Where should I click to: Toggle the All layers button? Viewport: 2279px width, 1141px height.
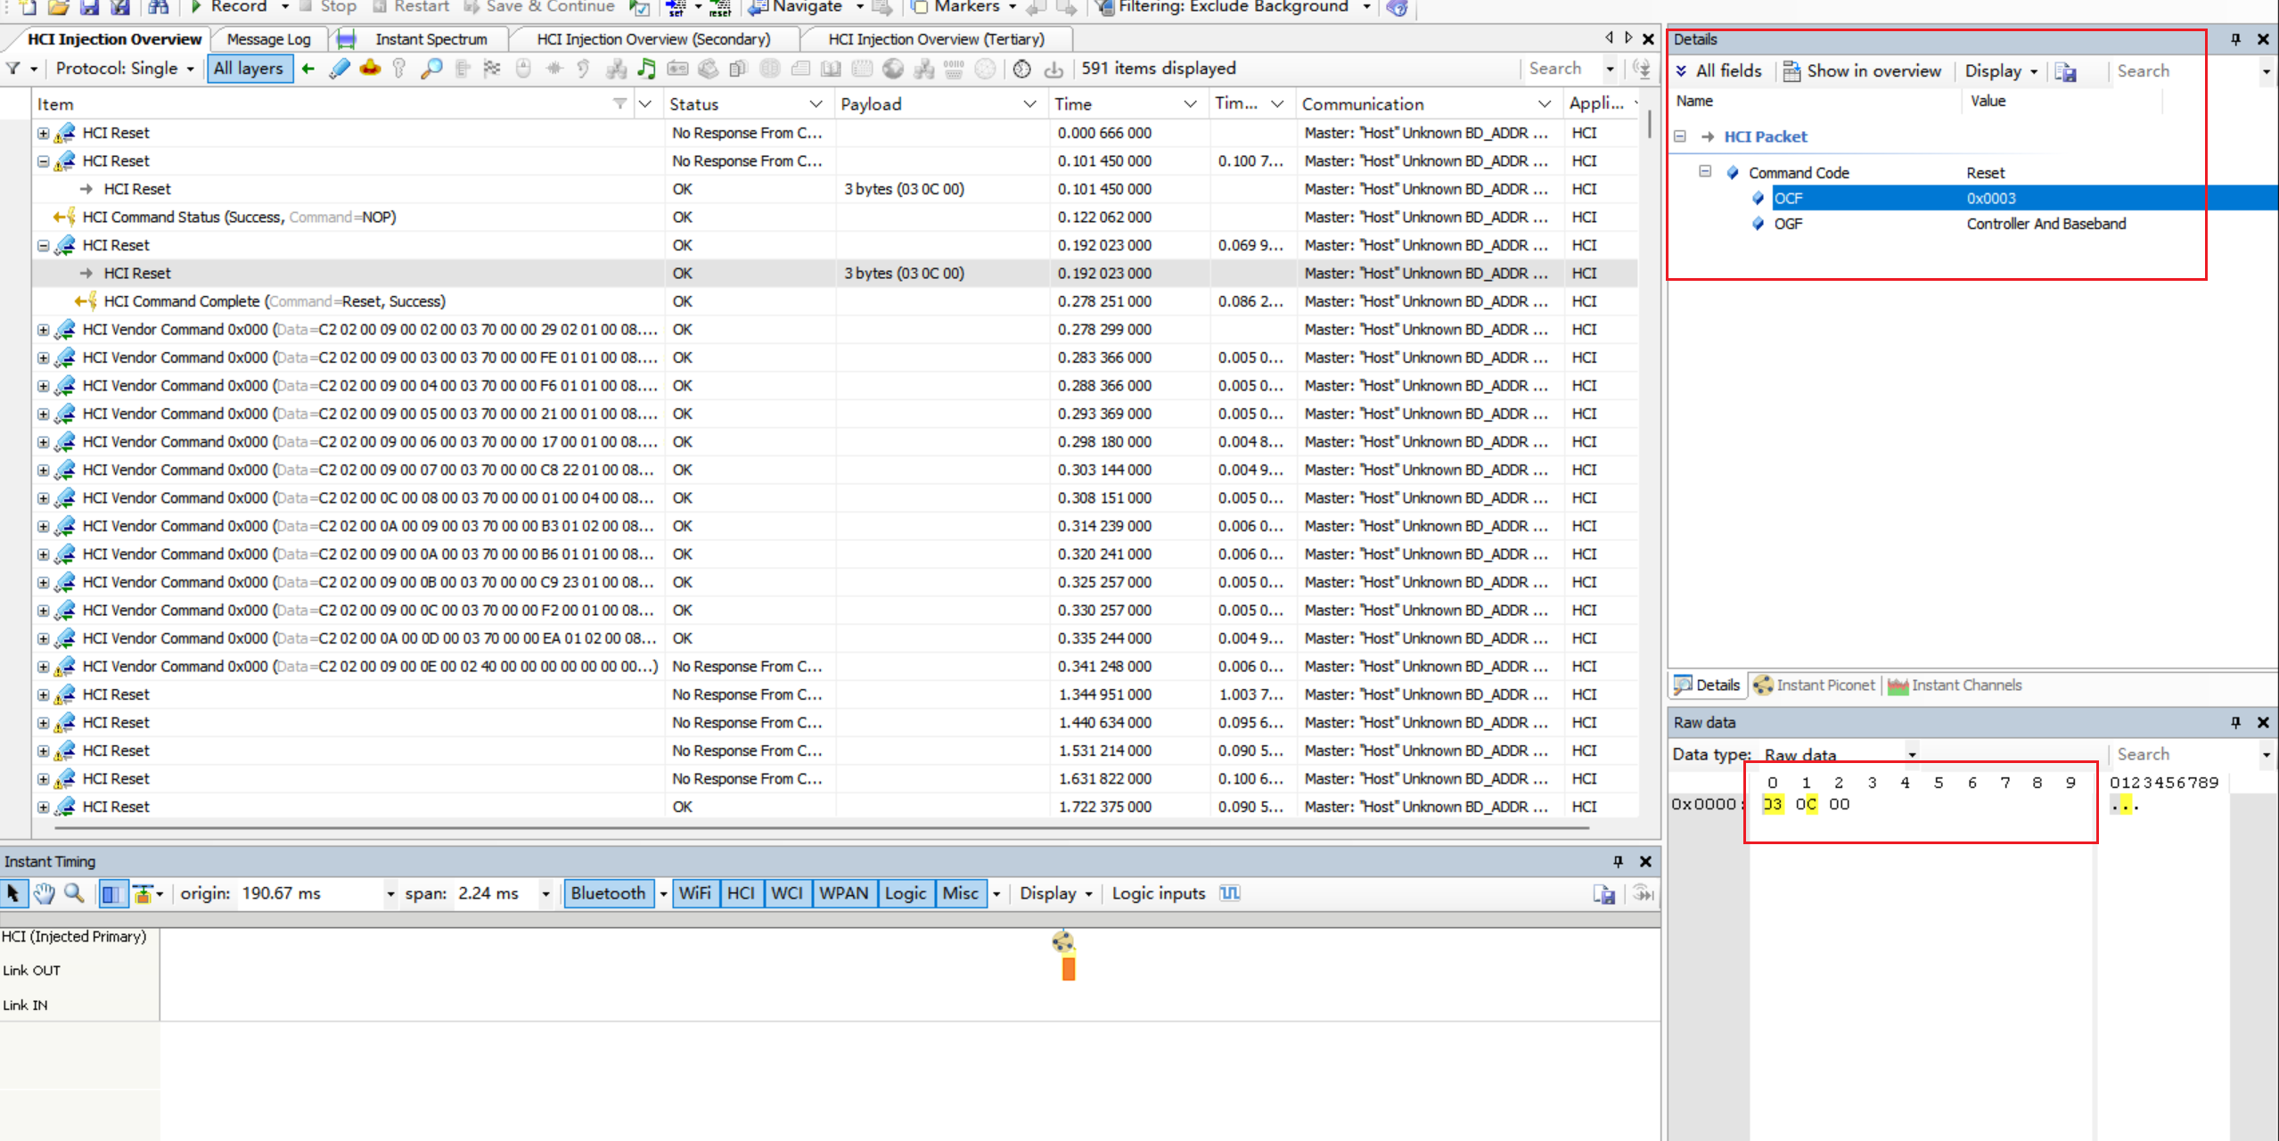pos(249,69)
